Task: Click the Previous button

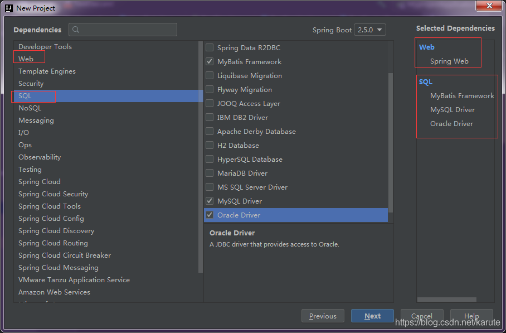Action: point(323,316)
